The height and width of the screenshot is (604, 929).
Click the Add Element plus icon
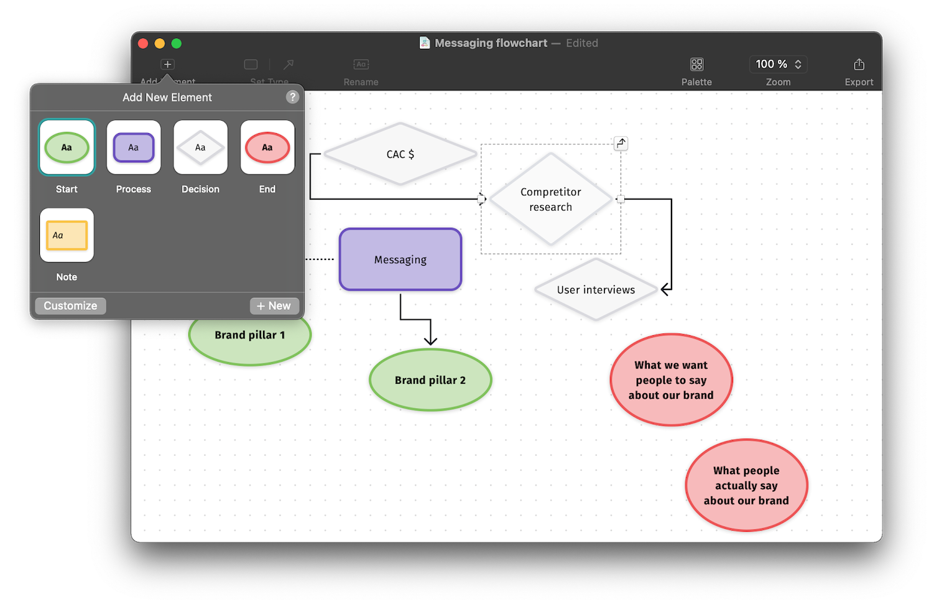click(167, 63)
